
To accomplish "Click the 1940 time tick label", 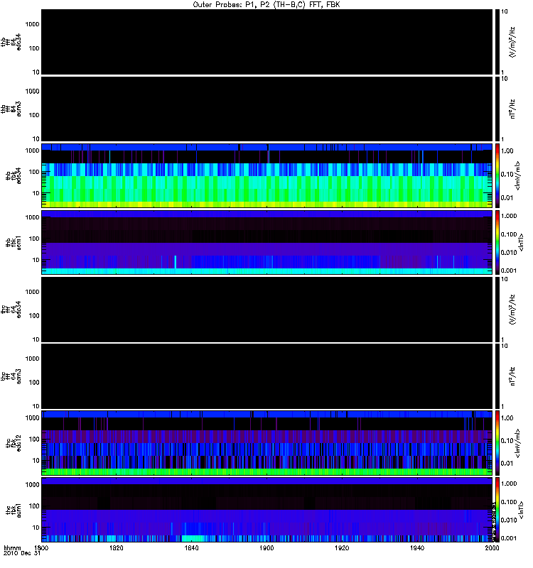I will pyautogui.click(x=417, y=547).
